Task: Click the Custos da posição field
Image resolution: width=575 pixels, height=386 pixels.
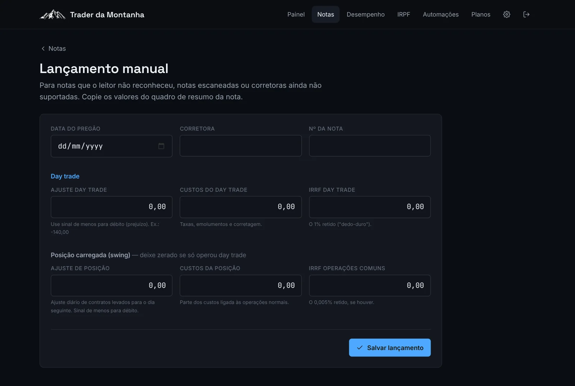Action: point(241,285)
